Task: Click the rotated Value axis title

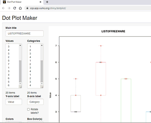Action: pyautogui.click(x=50, y=95)
